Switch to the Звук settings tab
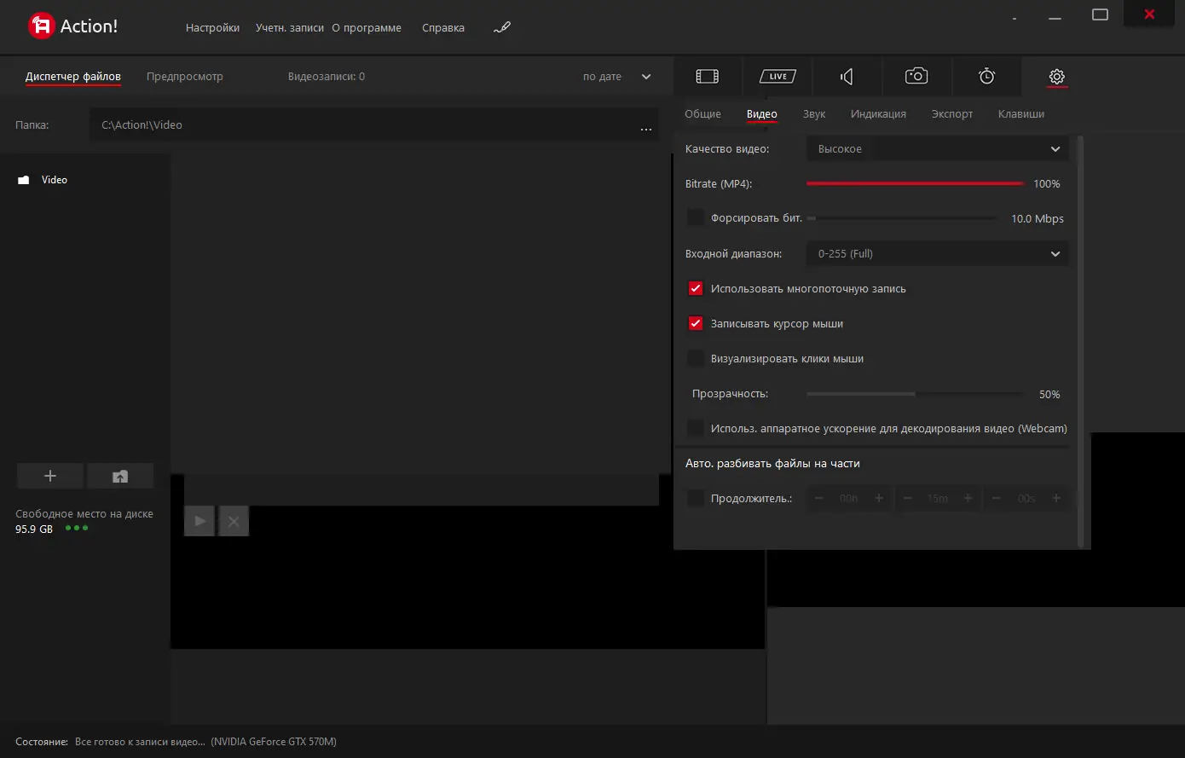The height and width of the screenshot is (758, 1185). click(814, 114)
